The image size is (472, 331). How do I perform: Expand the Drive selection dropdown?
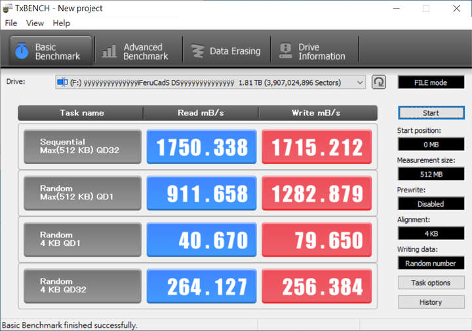click(x=360, y=82)
